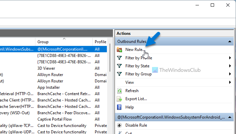Click the Filter by State funnel icon
This screenshot has width=236, height=134.
[119, 66]
